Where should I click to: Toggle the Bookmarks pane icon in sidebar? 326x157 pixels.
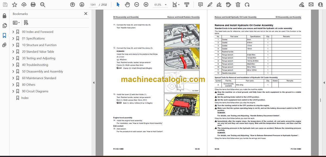pos(4,35)
